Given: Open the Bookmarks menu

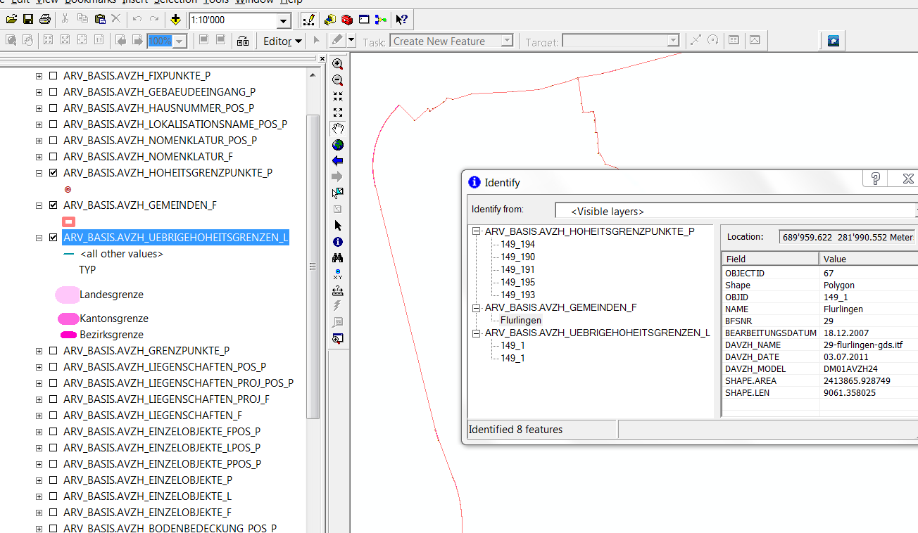Looking at the screenshot, I should 94,2.
